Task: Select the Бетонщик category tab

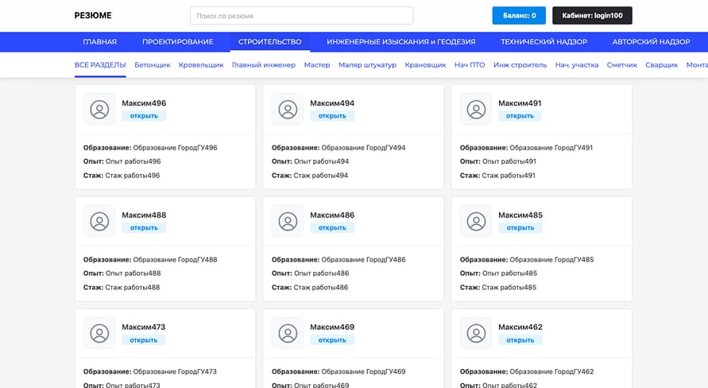Action: [153, 65]
